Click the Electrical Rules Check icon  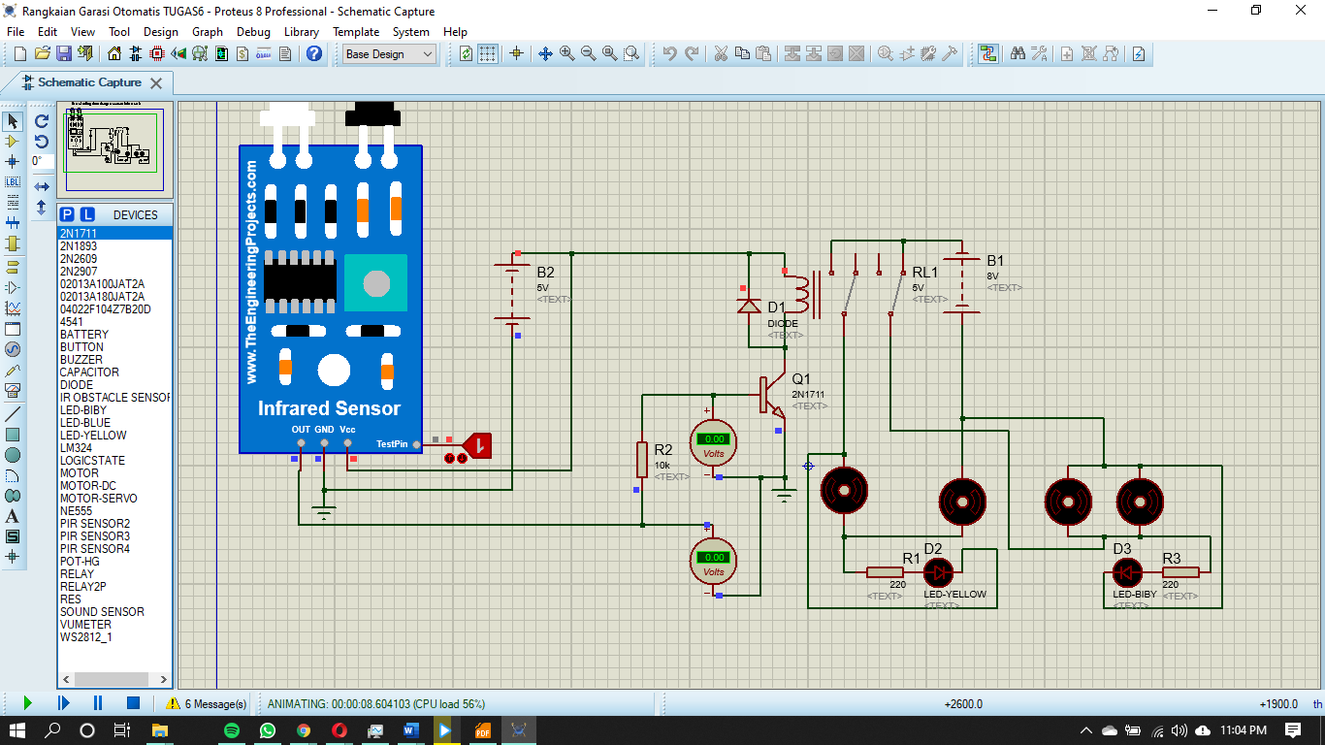point(1139,54)
